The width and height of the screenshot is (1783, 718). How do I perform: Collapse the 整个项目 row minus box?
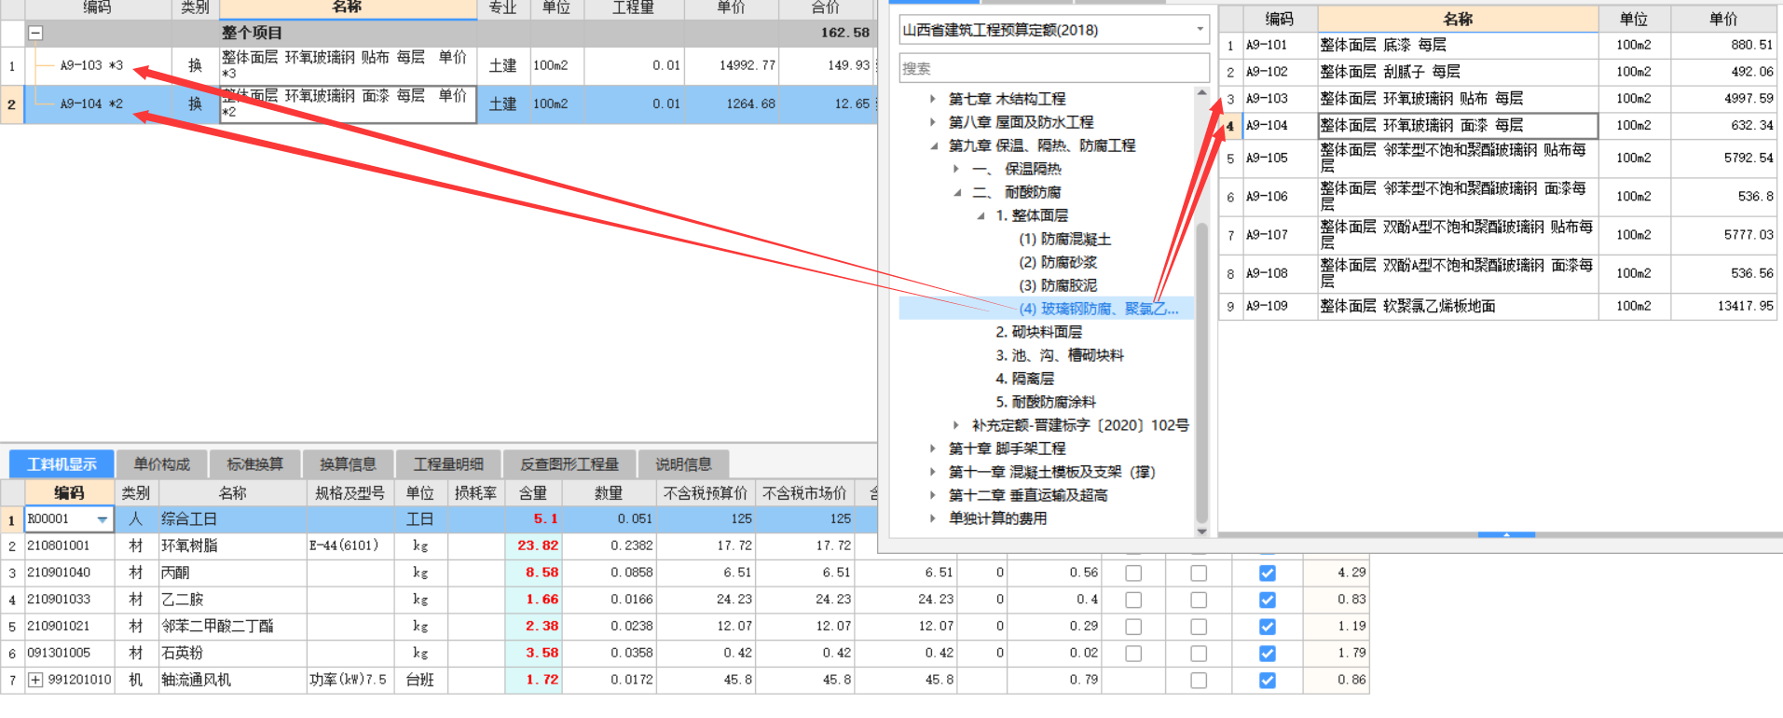tap(35, 33)
